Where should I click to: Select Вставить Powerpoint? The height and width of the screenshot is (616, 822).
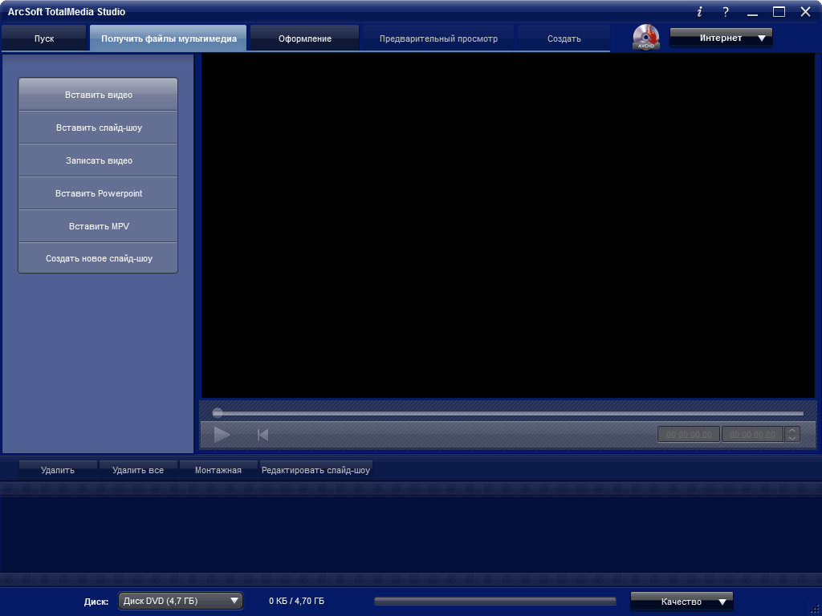point(98,193)
